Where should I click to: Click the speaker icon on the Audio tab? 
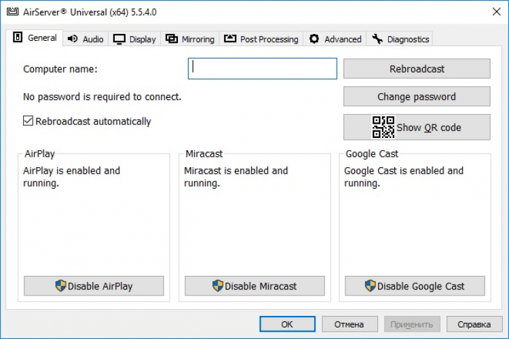click(73, 39)
